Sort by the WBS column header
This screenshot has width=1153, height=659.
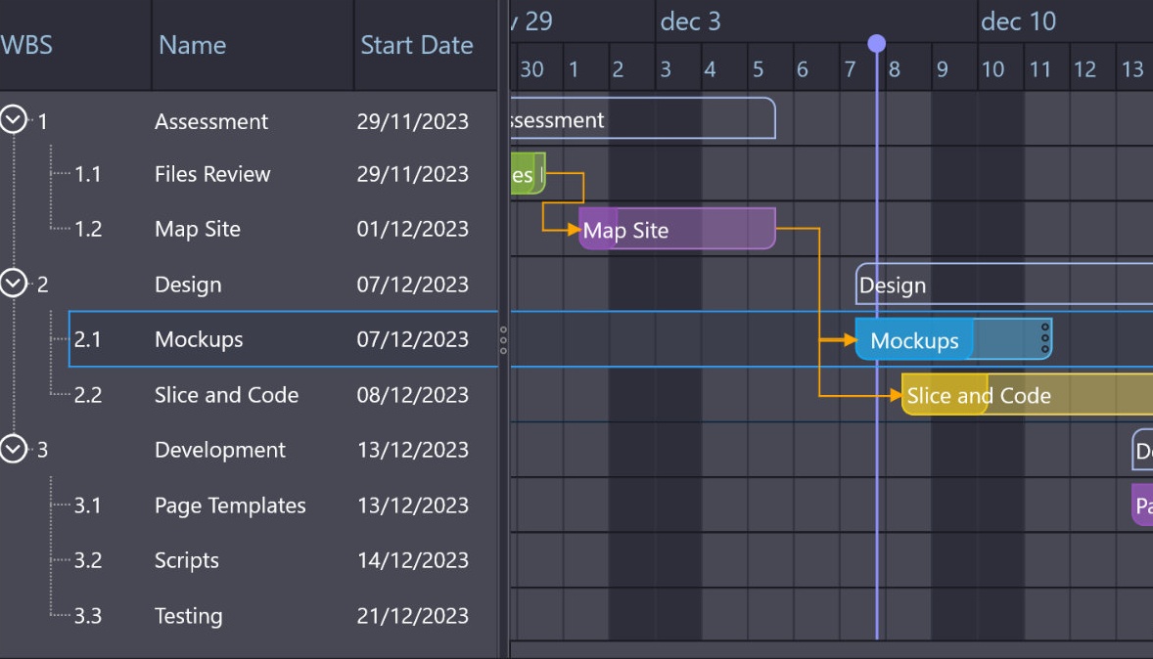tap(27, 45)
